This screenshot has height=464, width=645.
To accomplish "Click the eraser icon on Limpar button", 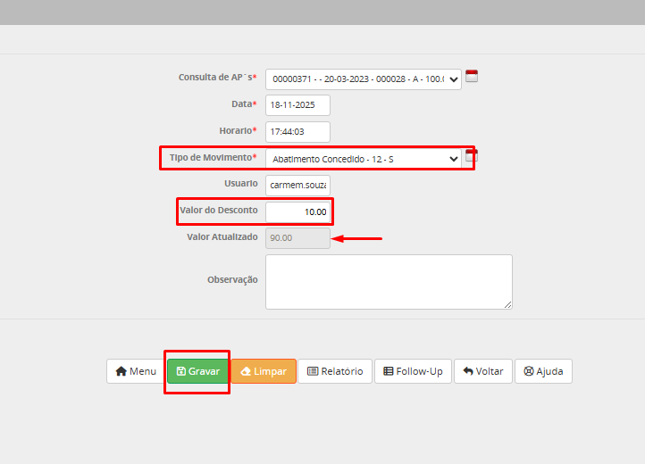I will click(245, 371).
